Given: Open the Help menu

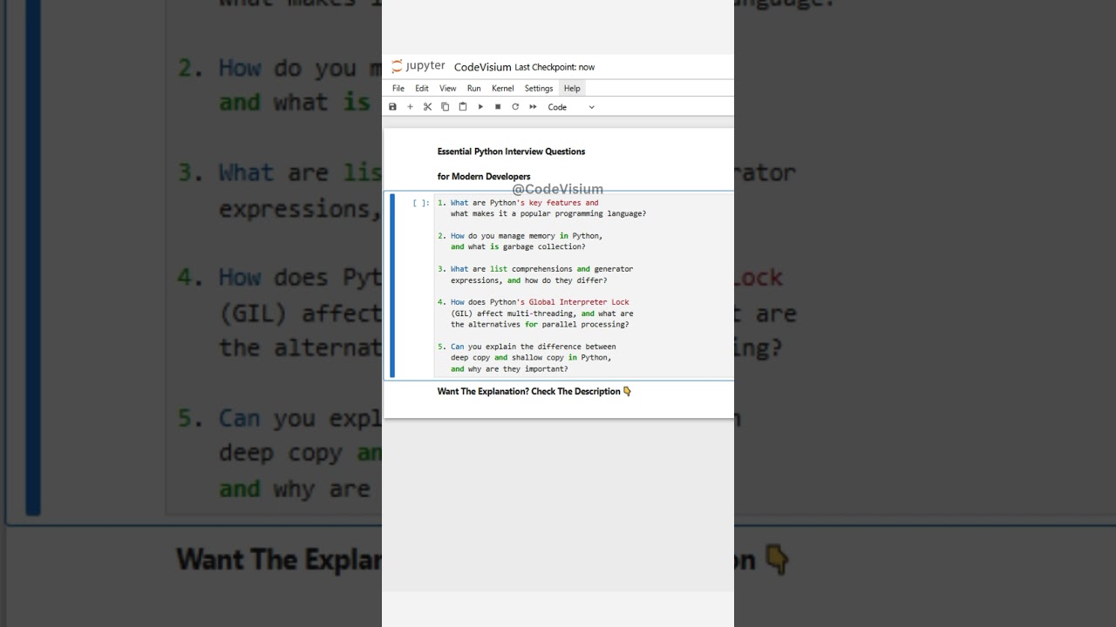Looking at the screenshot, I should coord(572,88).
